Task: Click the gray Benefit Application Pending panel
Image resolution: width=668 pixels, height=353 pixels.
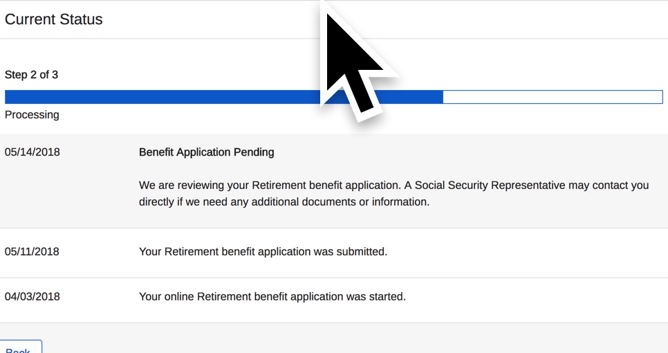Action: pos(334,181)
